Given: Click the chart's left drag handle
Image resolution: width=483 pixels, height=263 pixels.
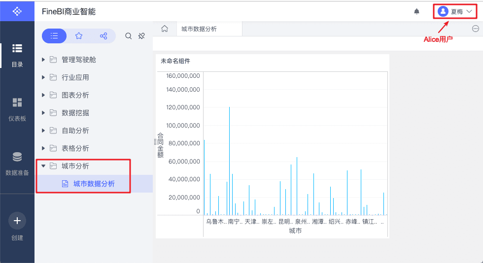Looking at the screenshot, I should tap(155, 142).
